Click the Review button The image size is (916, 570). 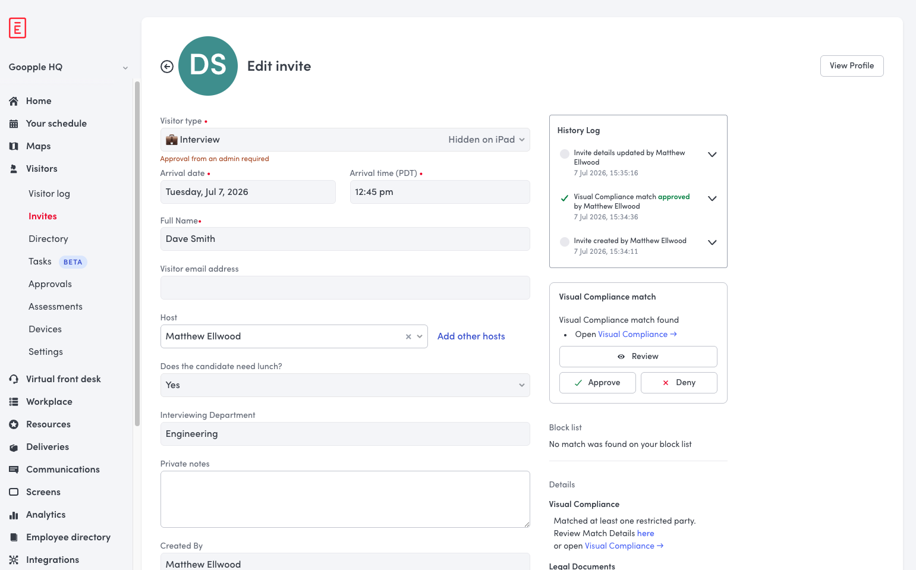click(x=638, y=357)
